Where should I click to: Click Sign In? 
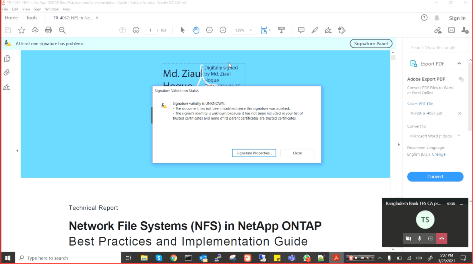457,18
